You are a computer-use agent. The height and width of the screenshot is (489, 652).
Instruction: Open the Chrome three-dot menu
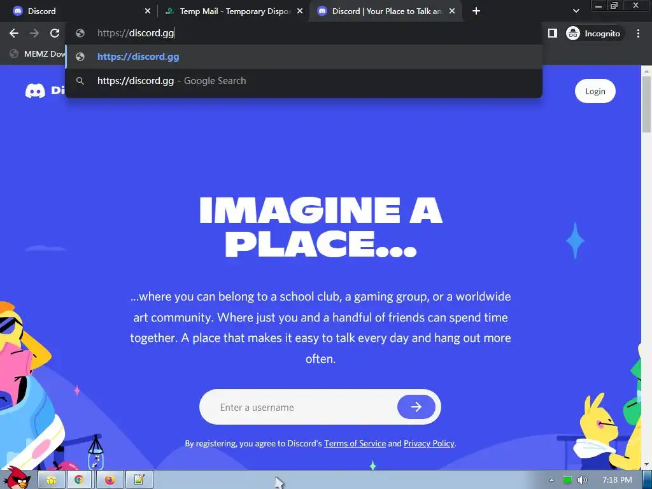(x=638, y=33)
